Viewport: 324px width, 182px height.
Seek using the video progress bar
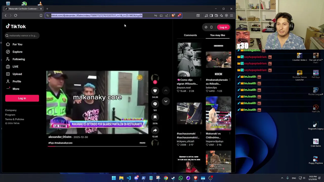[97, 146]
